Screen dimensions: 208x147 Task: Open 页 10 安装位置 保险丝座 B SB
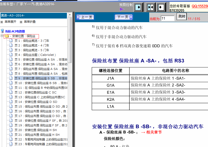(x=41, y=83)
